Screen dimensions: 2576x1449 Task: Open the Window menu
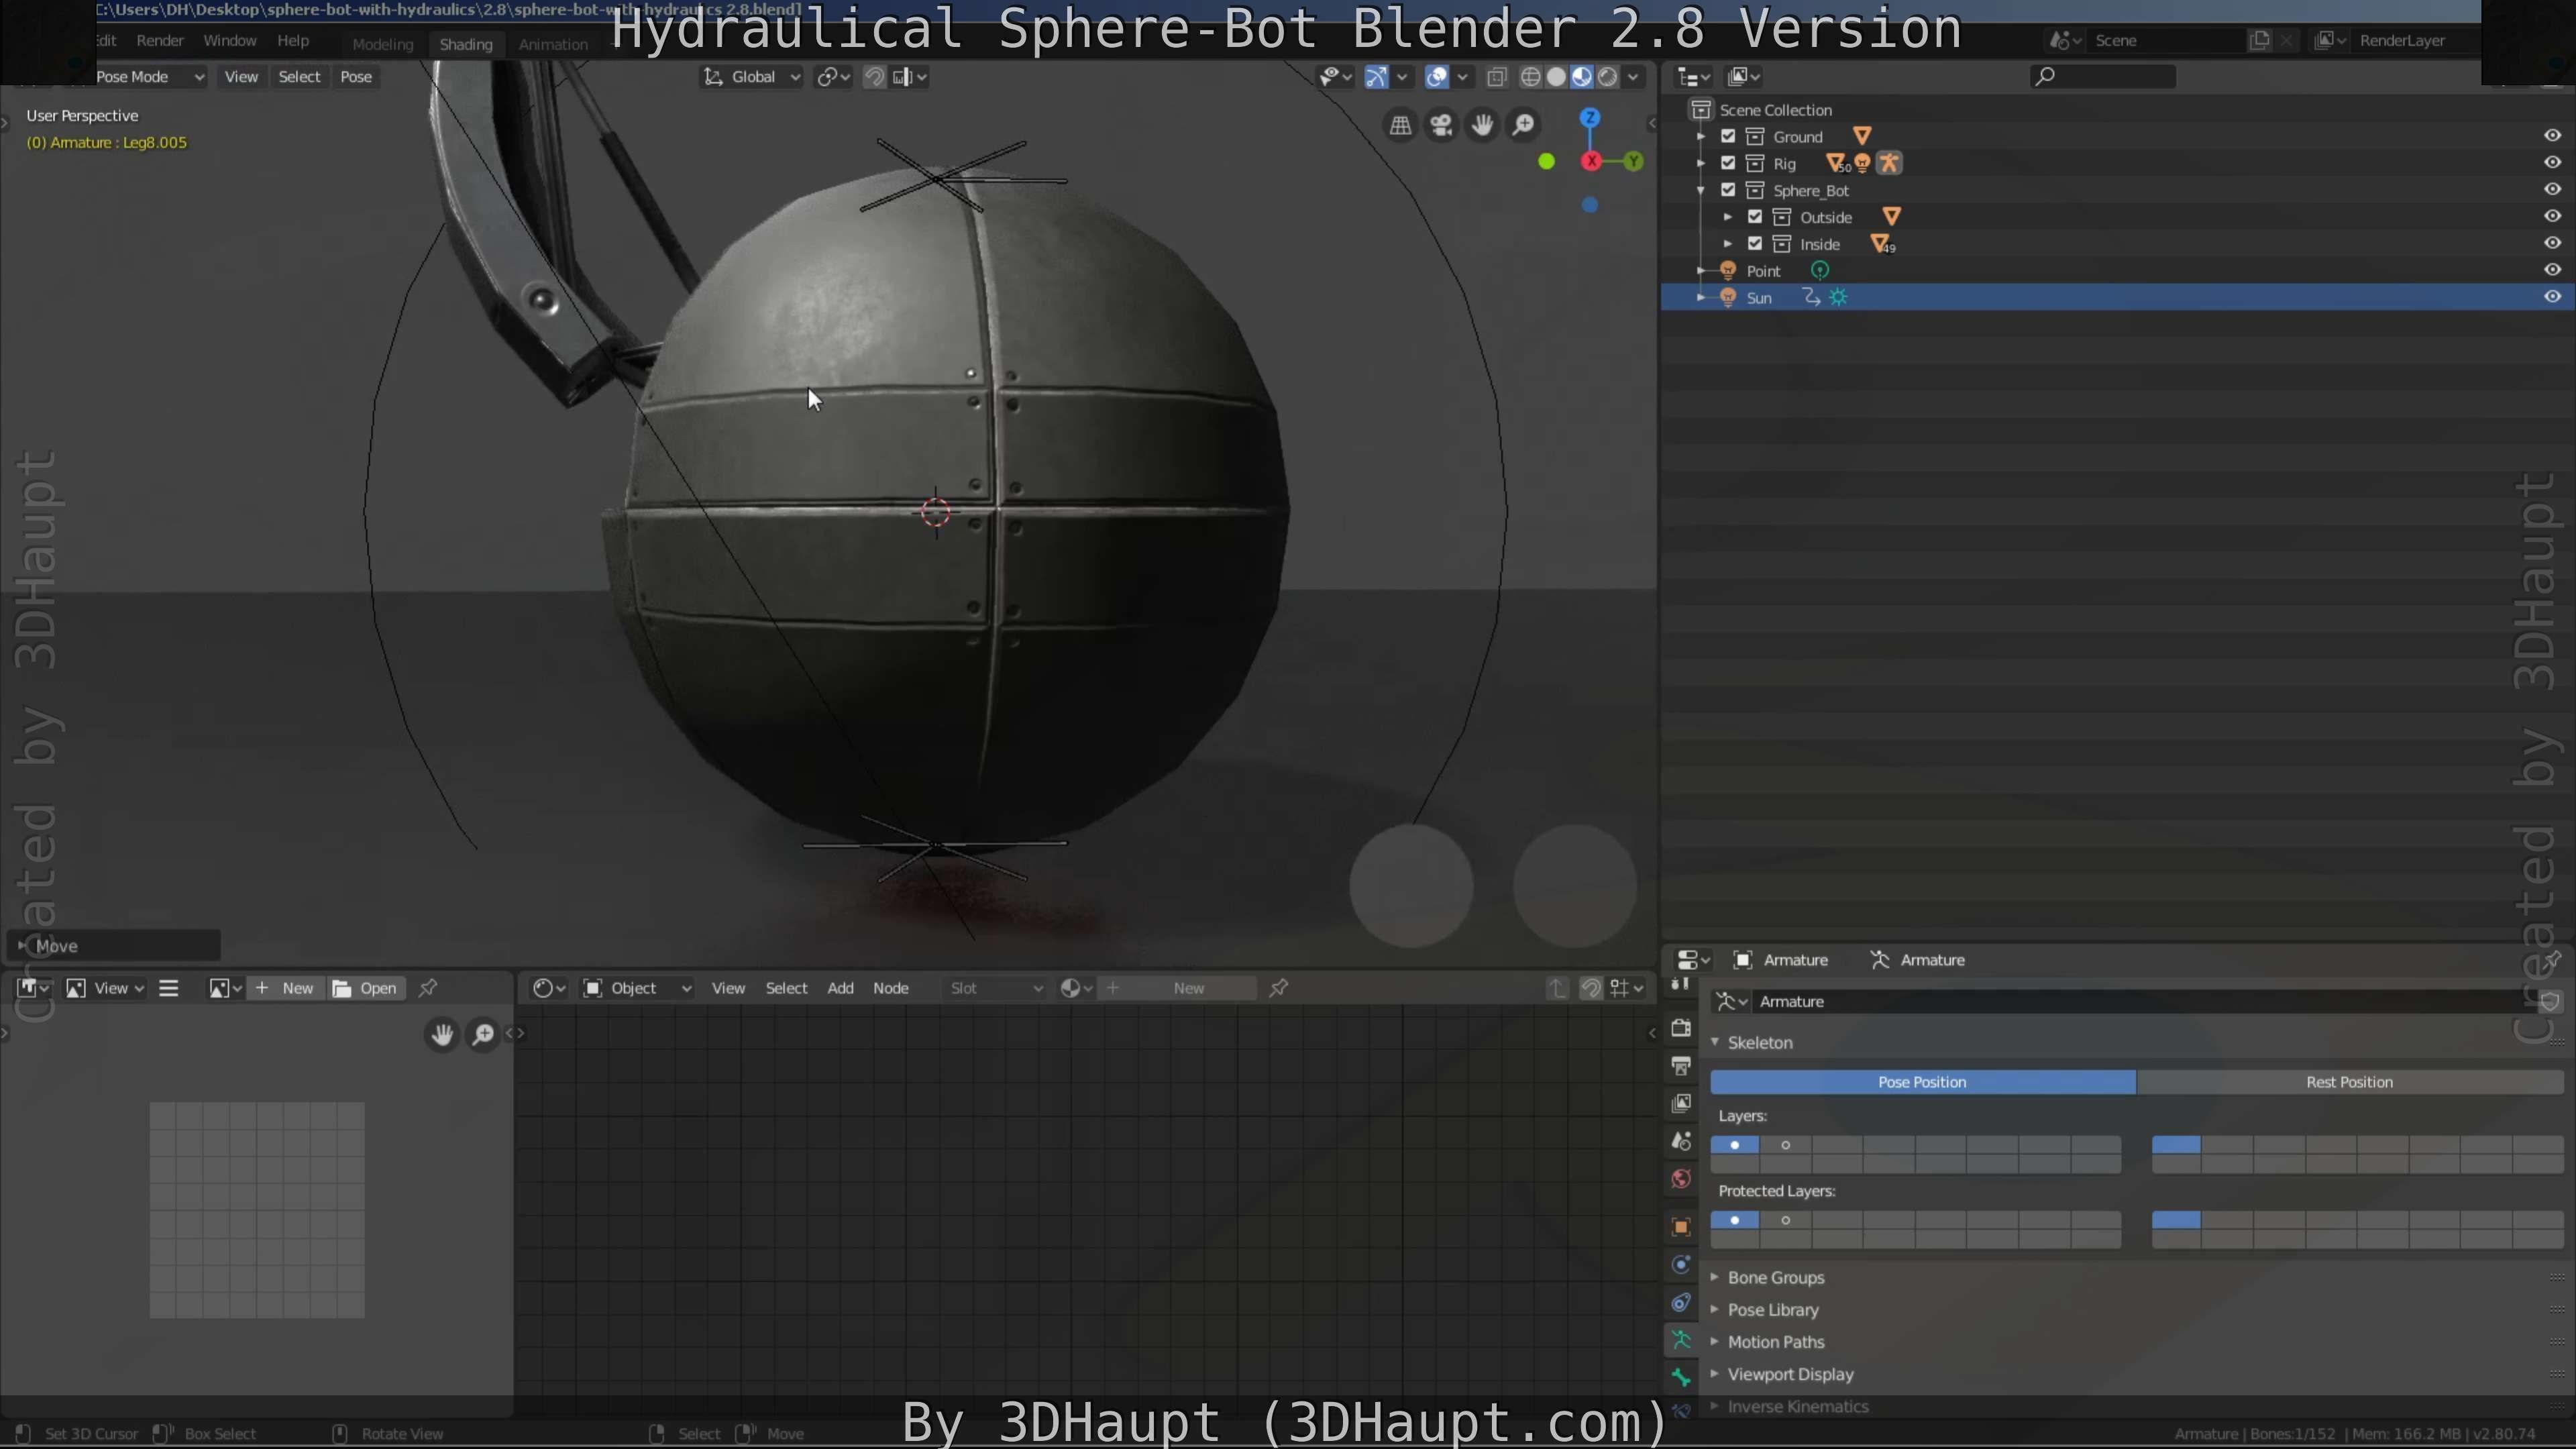(229, 41)
